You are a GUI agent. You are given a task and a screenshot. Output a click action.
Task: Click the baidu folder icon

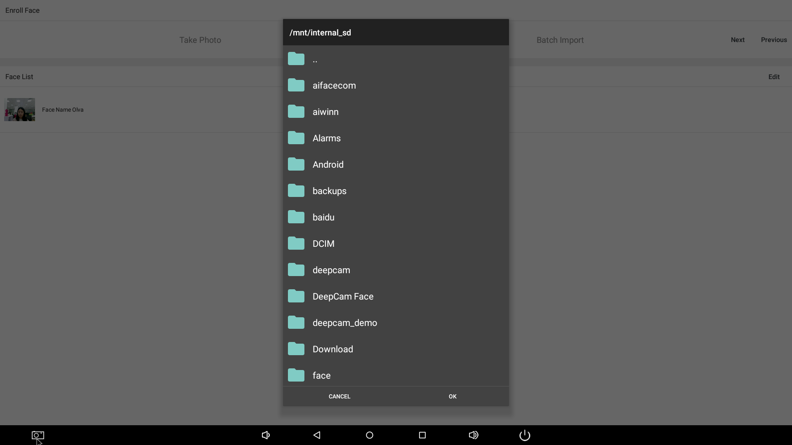point(296,217)
